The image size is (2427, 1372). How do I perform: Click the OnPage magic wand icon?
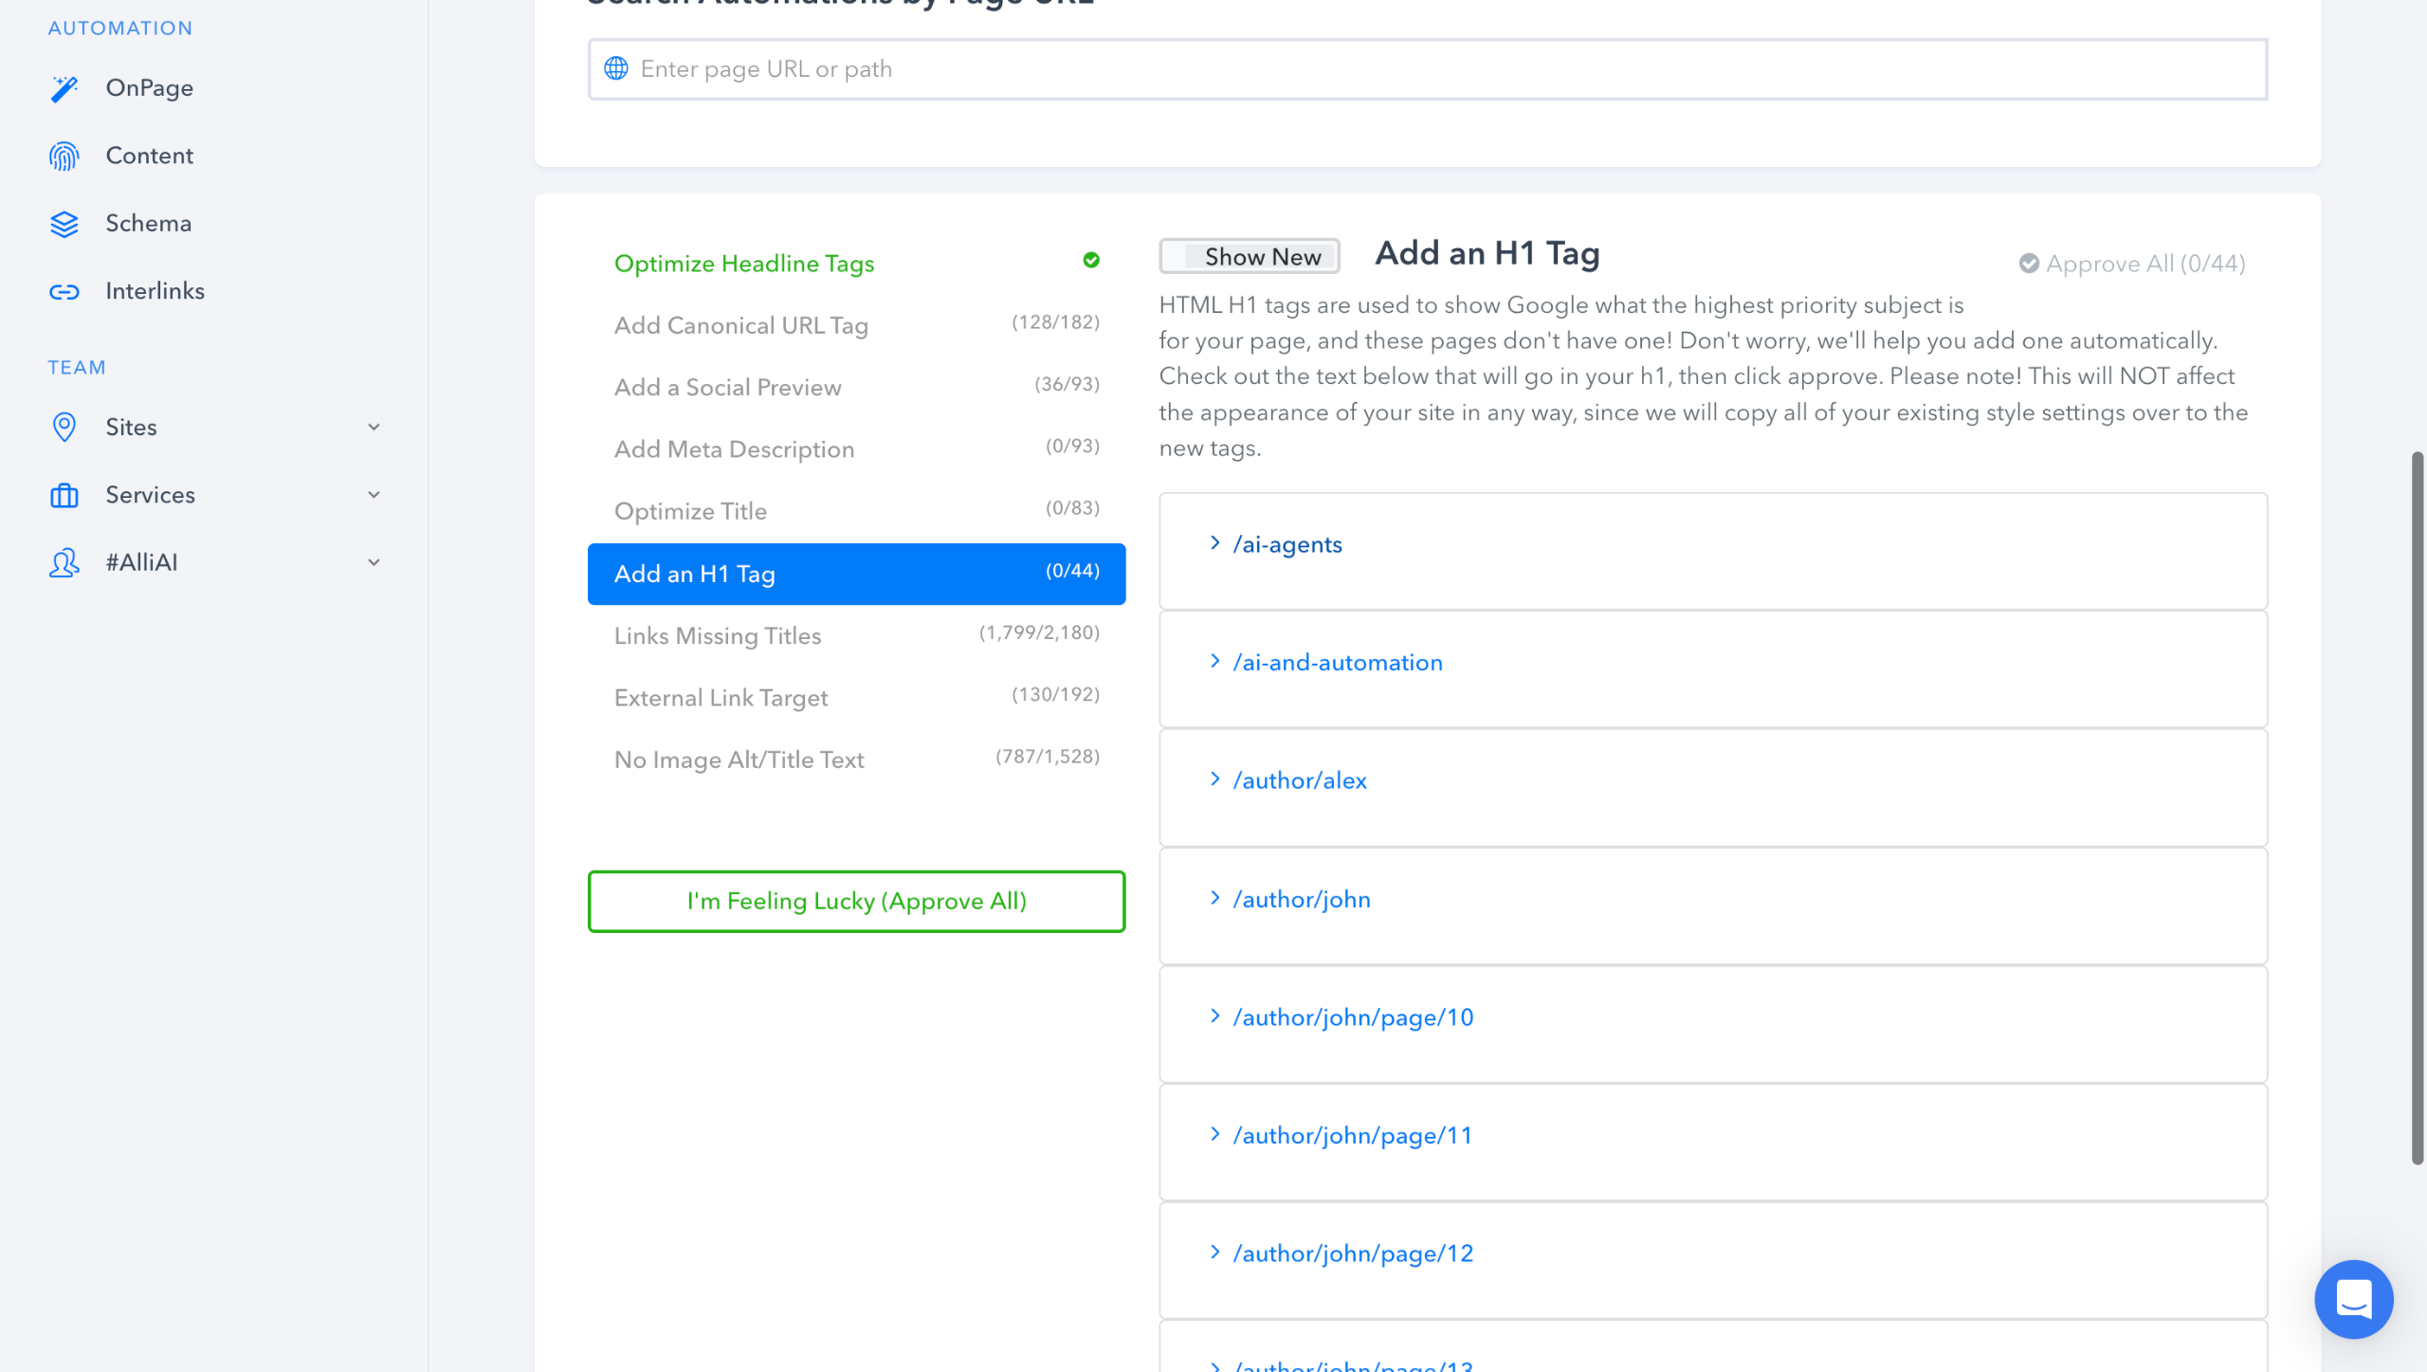(x=64, y=88)
